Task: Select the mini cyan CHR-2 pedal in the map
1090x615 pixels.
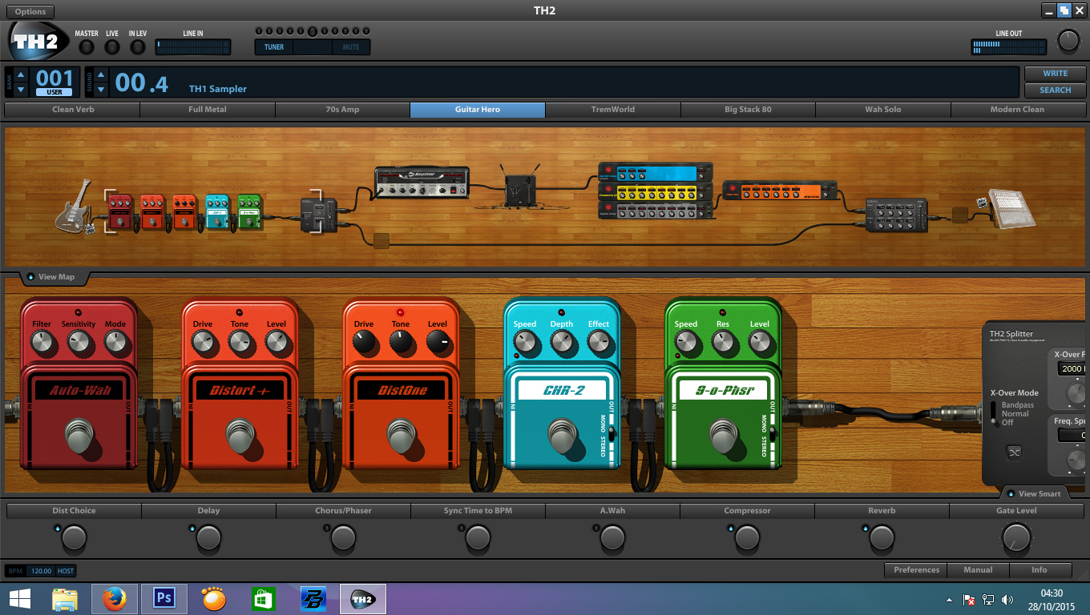Action: pos(217,211)
